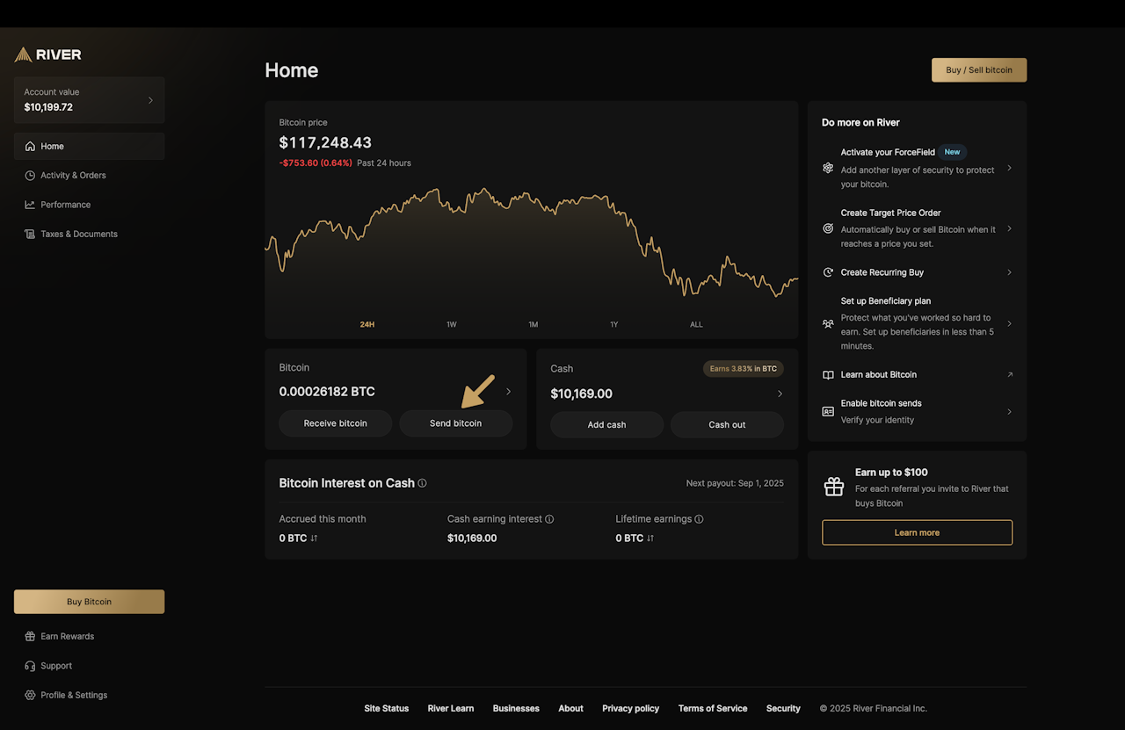This screenshot has height=730, width=1125.
Task: Click the Buy / Sell bitcoin button
Action: click(x=979, y=70)
